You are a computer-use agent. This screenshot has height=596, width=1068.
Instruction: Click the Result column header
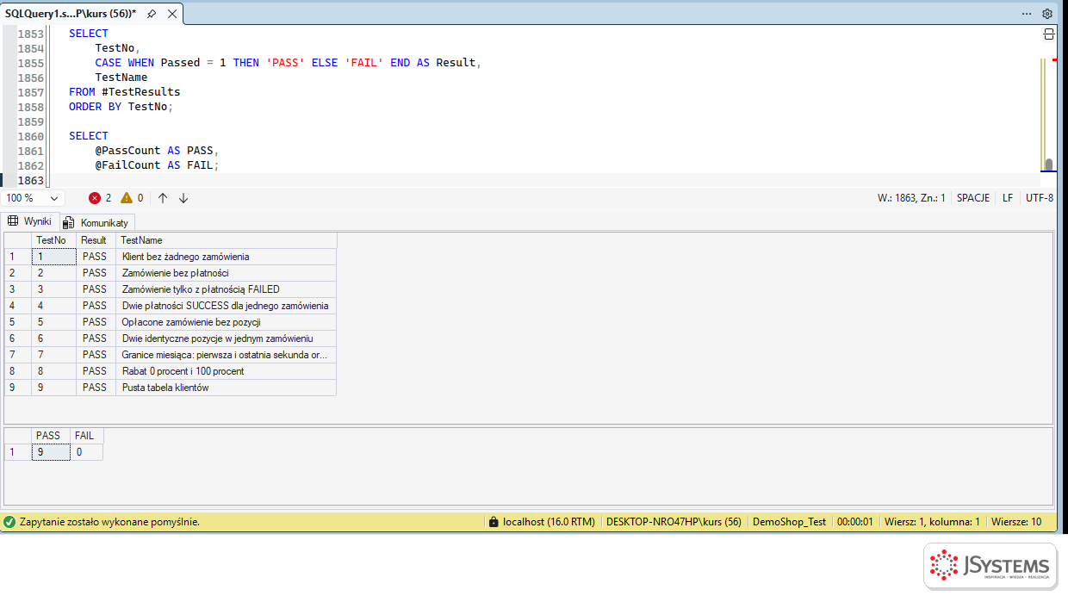pos(96,240)
